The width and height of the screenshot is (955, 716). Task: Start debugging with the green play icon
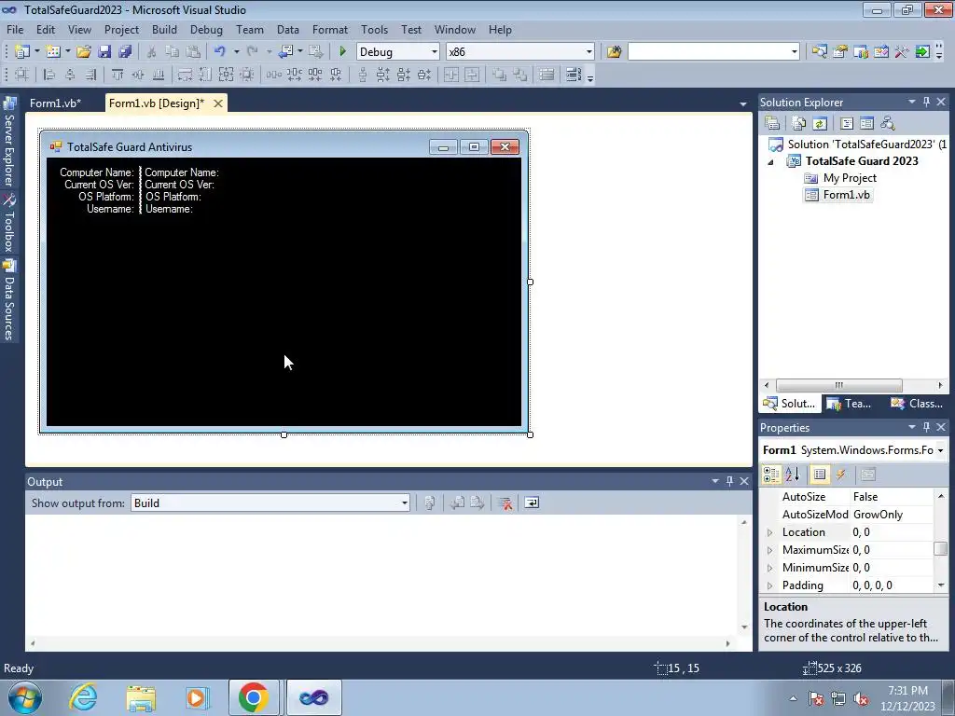[x=342, y=52]
